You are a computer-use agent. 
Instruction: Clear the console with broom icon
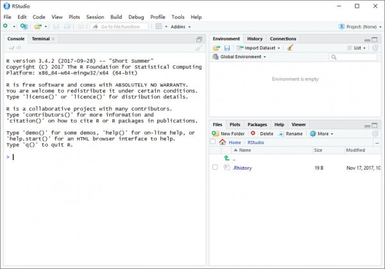click(199, 48)
